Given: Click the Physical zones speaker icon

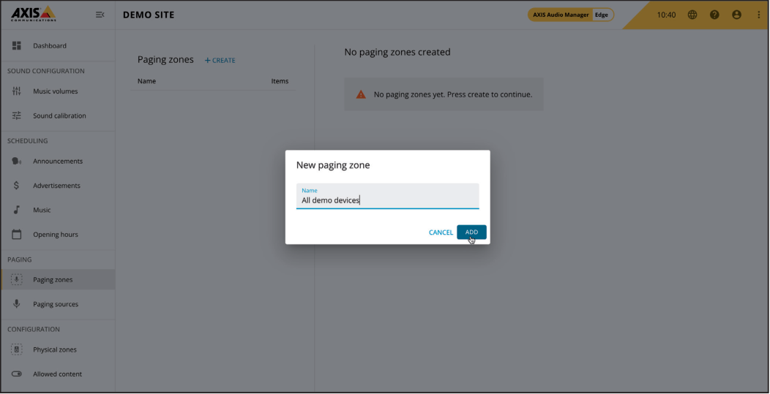Looking at the screenshot, I should pyautogui.click(x=17, y=349).
